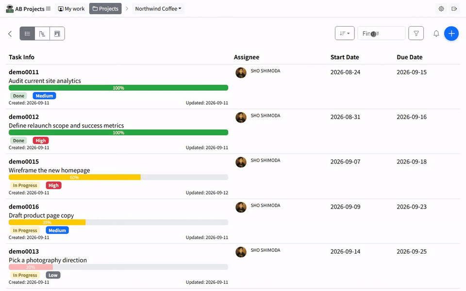Image resolution: width=466 pixels, height=291 pixels.
Task: Click In Progress badge on demo0013
Action: [x=25, y=275]
